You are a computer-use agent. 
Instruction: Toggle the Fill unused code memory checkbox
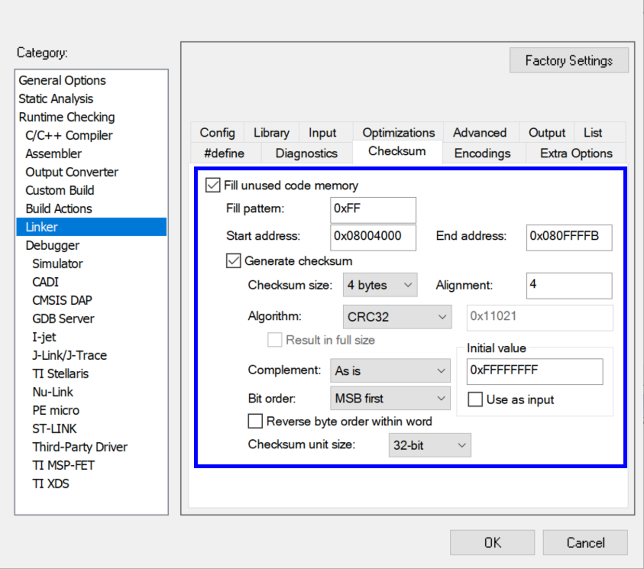(x=213, y=185)
